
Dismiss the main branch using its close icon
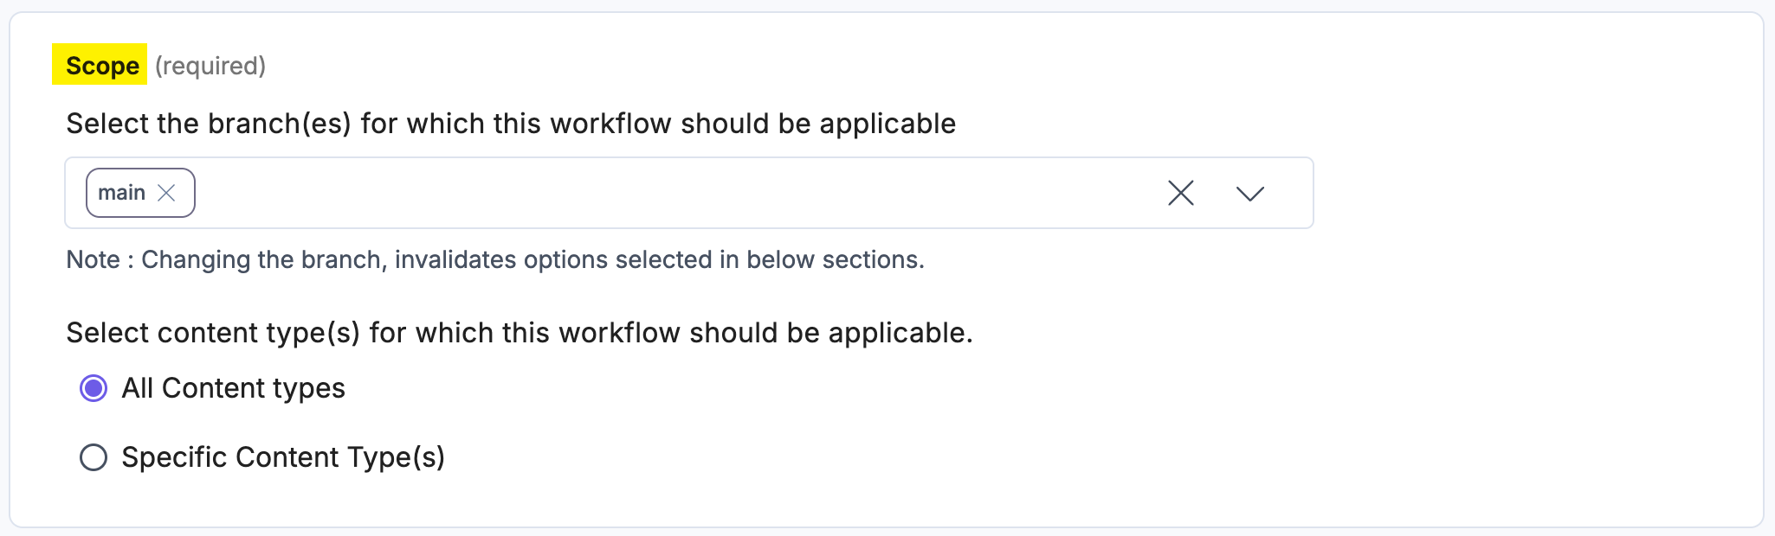(167, 192)
